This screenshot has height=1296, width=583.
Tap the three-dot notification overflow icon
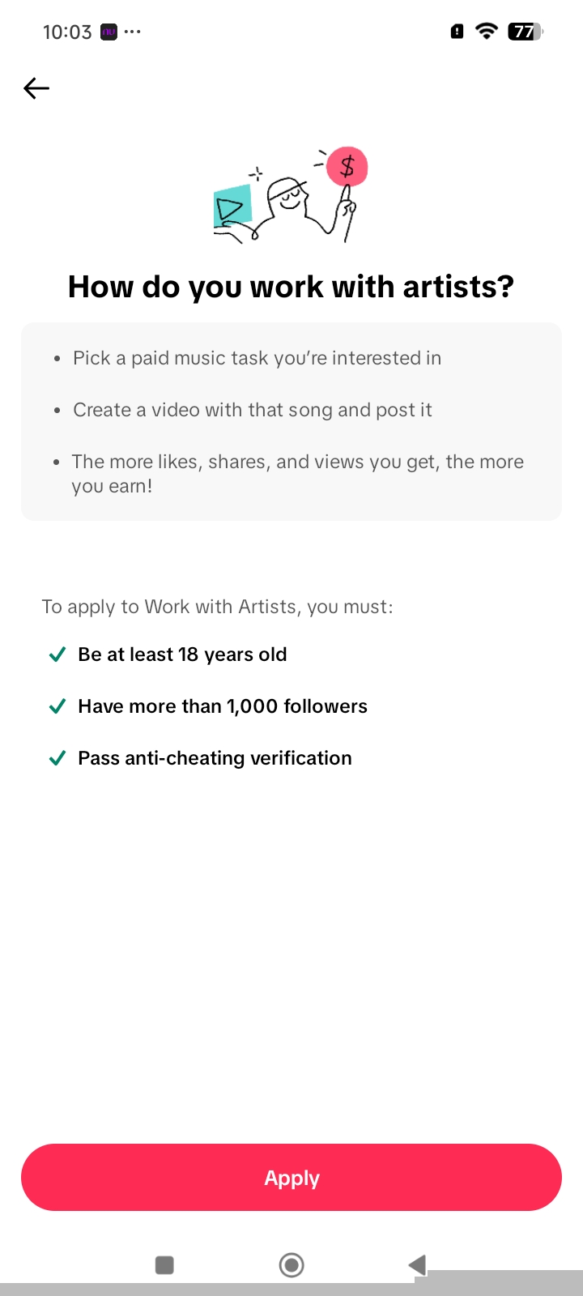point(133,32)
